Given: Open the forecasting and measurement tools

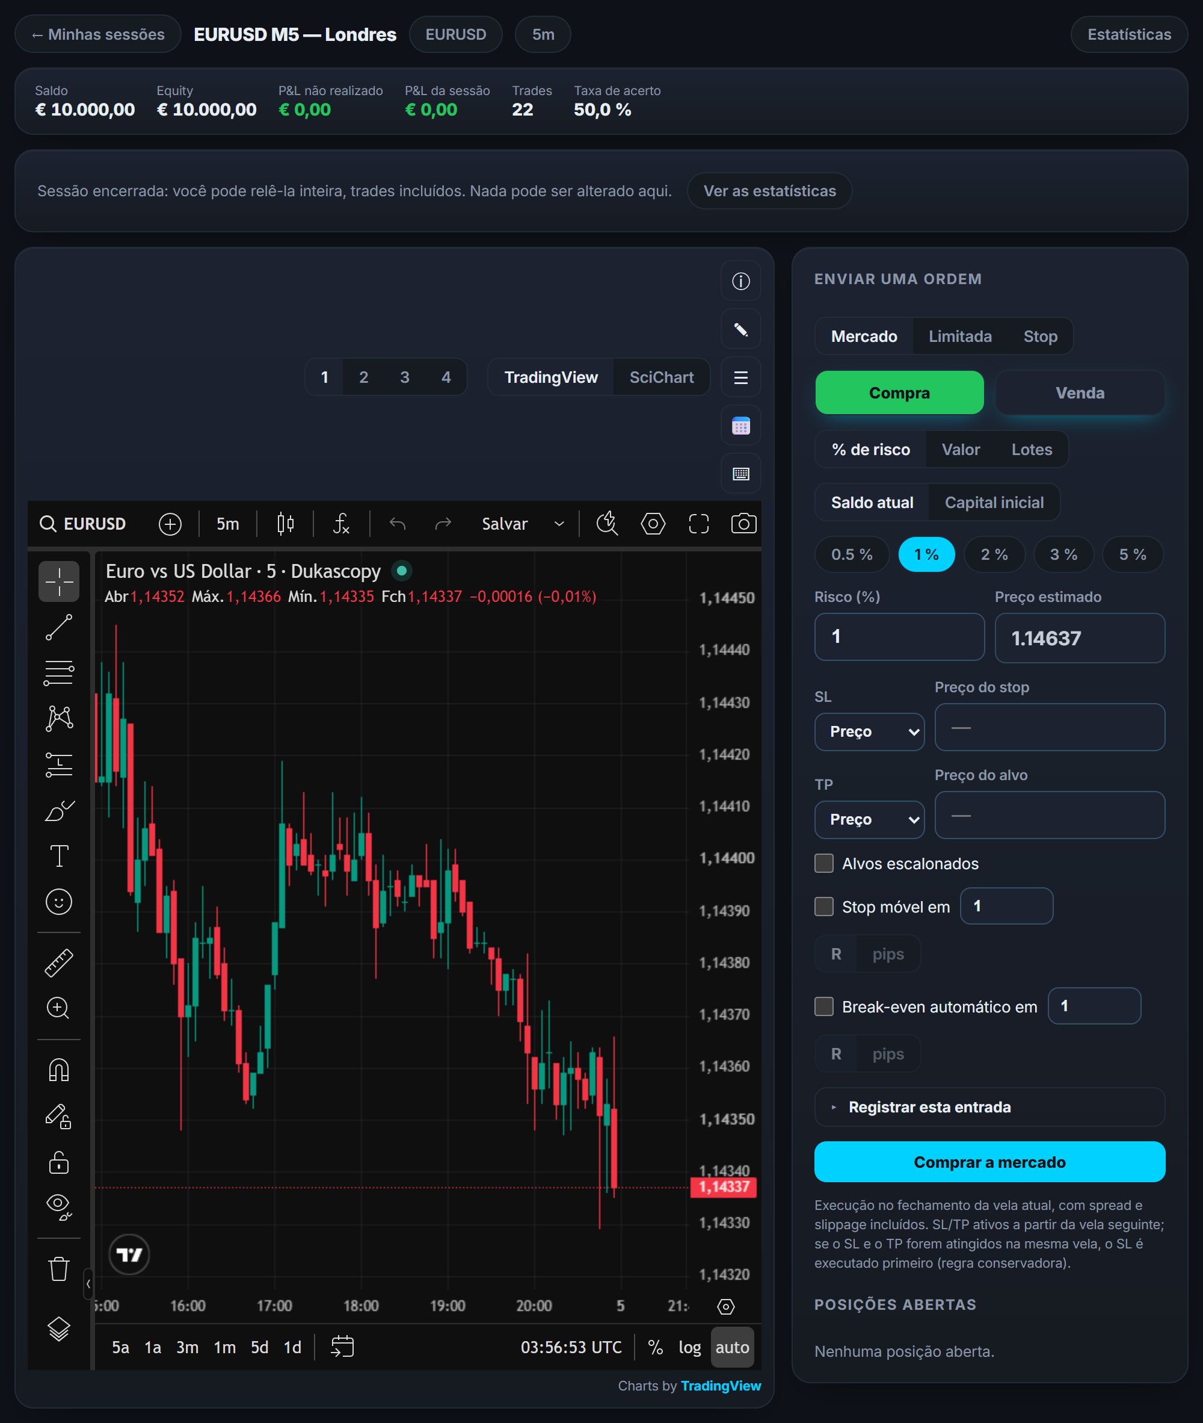Looking at the screenshot, I should 59,764.
